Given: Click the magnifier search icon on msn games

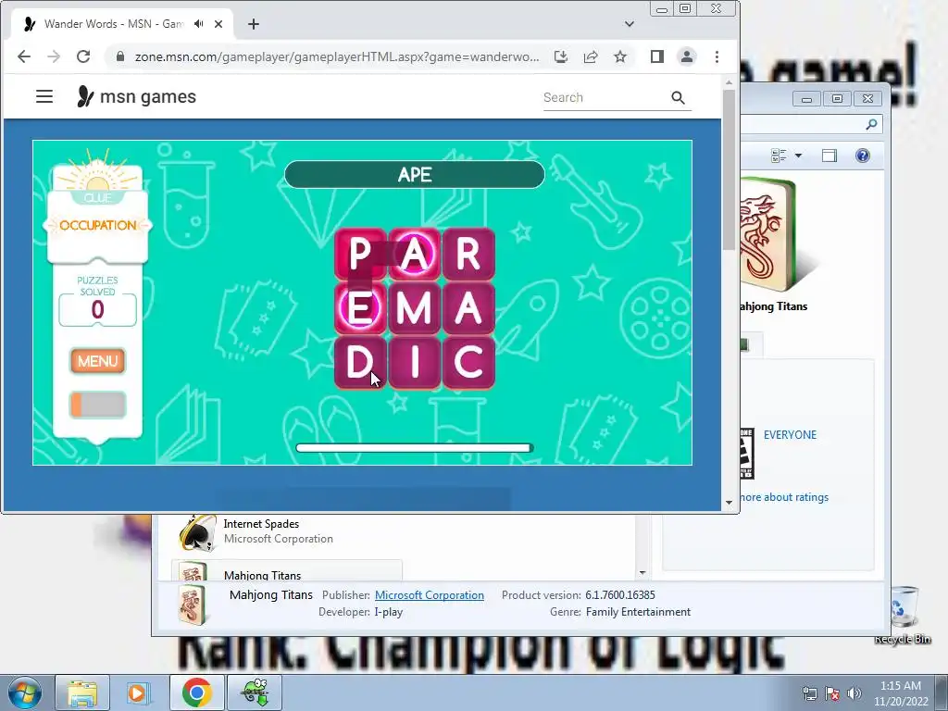Looking at the screenshot, I should coord(678,97).
